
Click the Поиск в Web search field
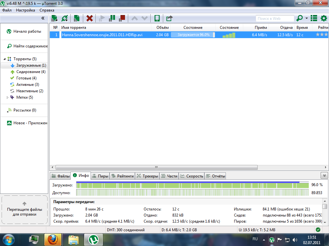(x=275, y=19)
